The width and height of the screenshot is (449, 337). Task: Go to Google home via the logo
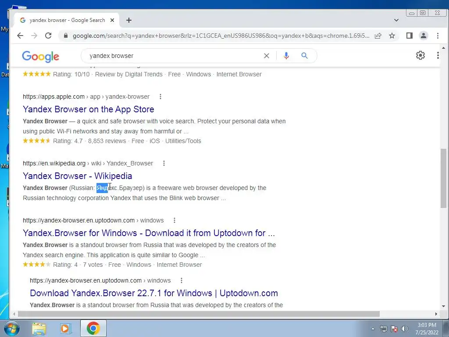pyautogui.click(x=41, y=57)
